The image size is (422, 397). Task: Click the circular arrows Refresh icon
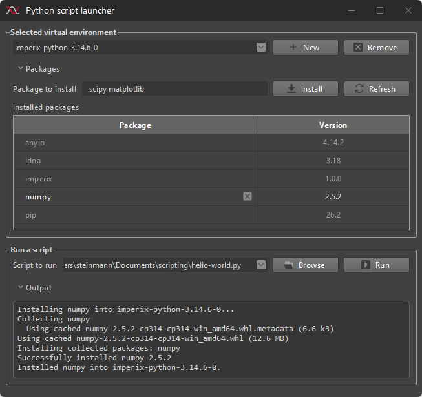click(359, 88)
